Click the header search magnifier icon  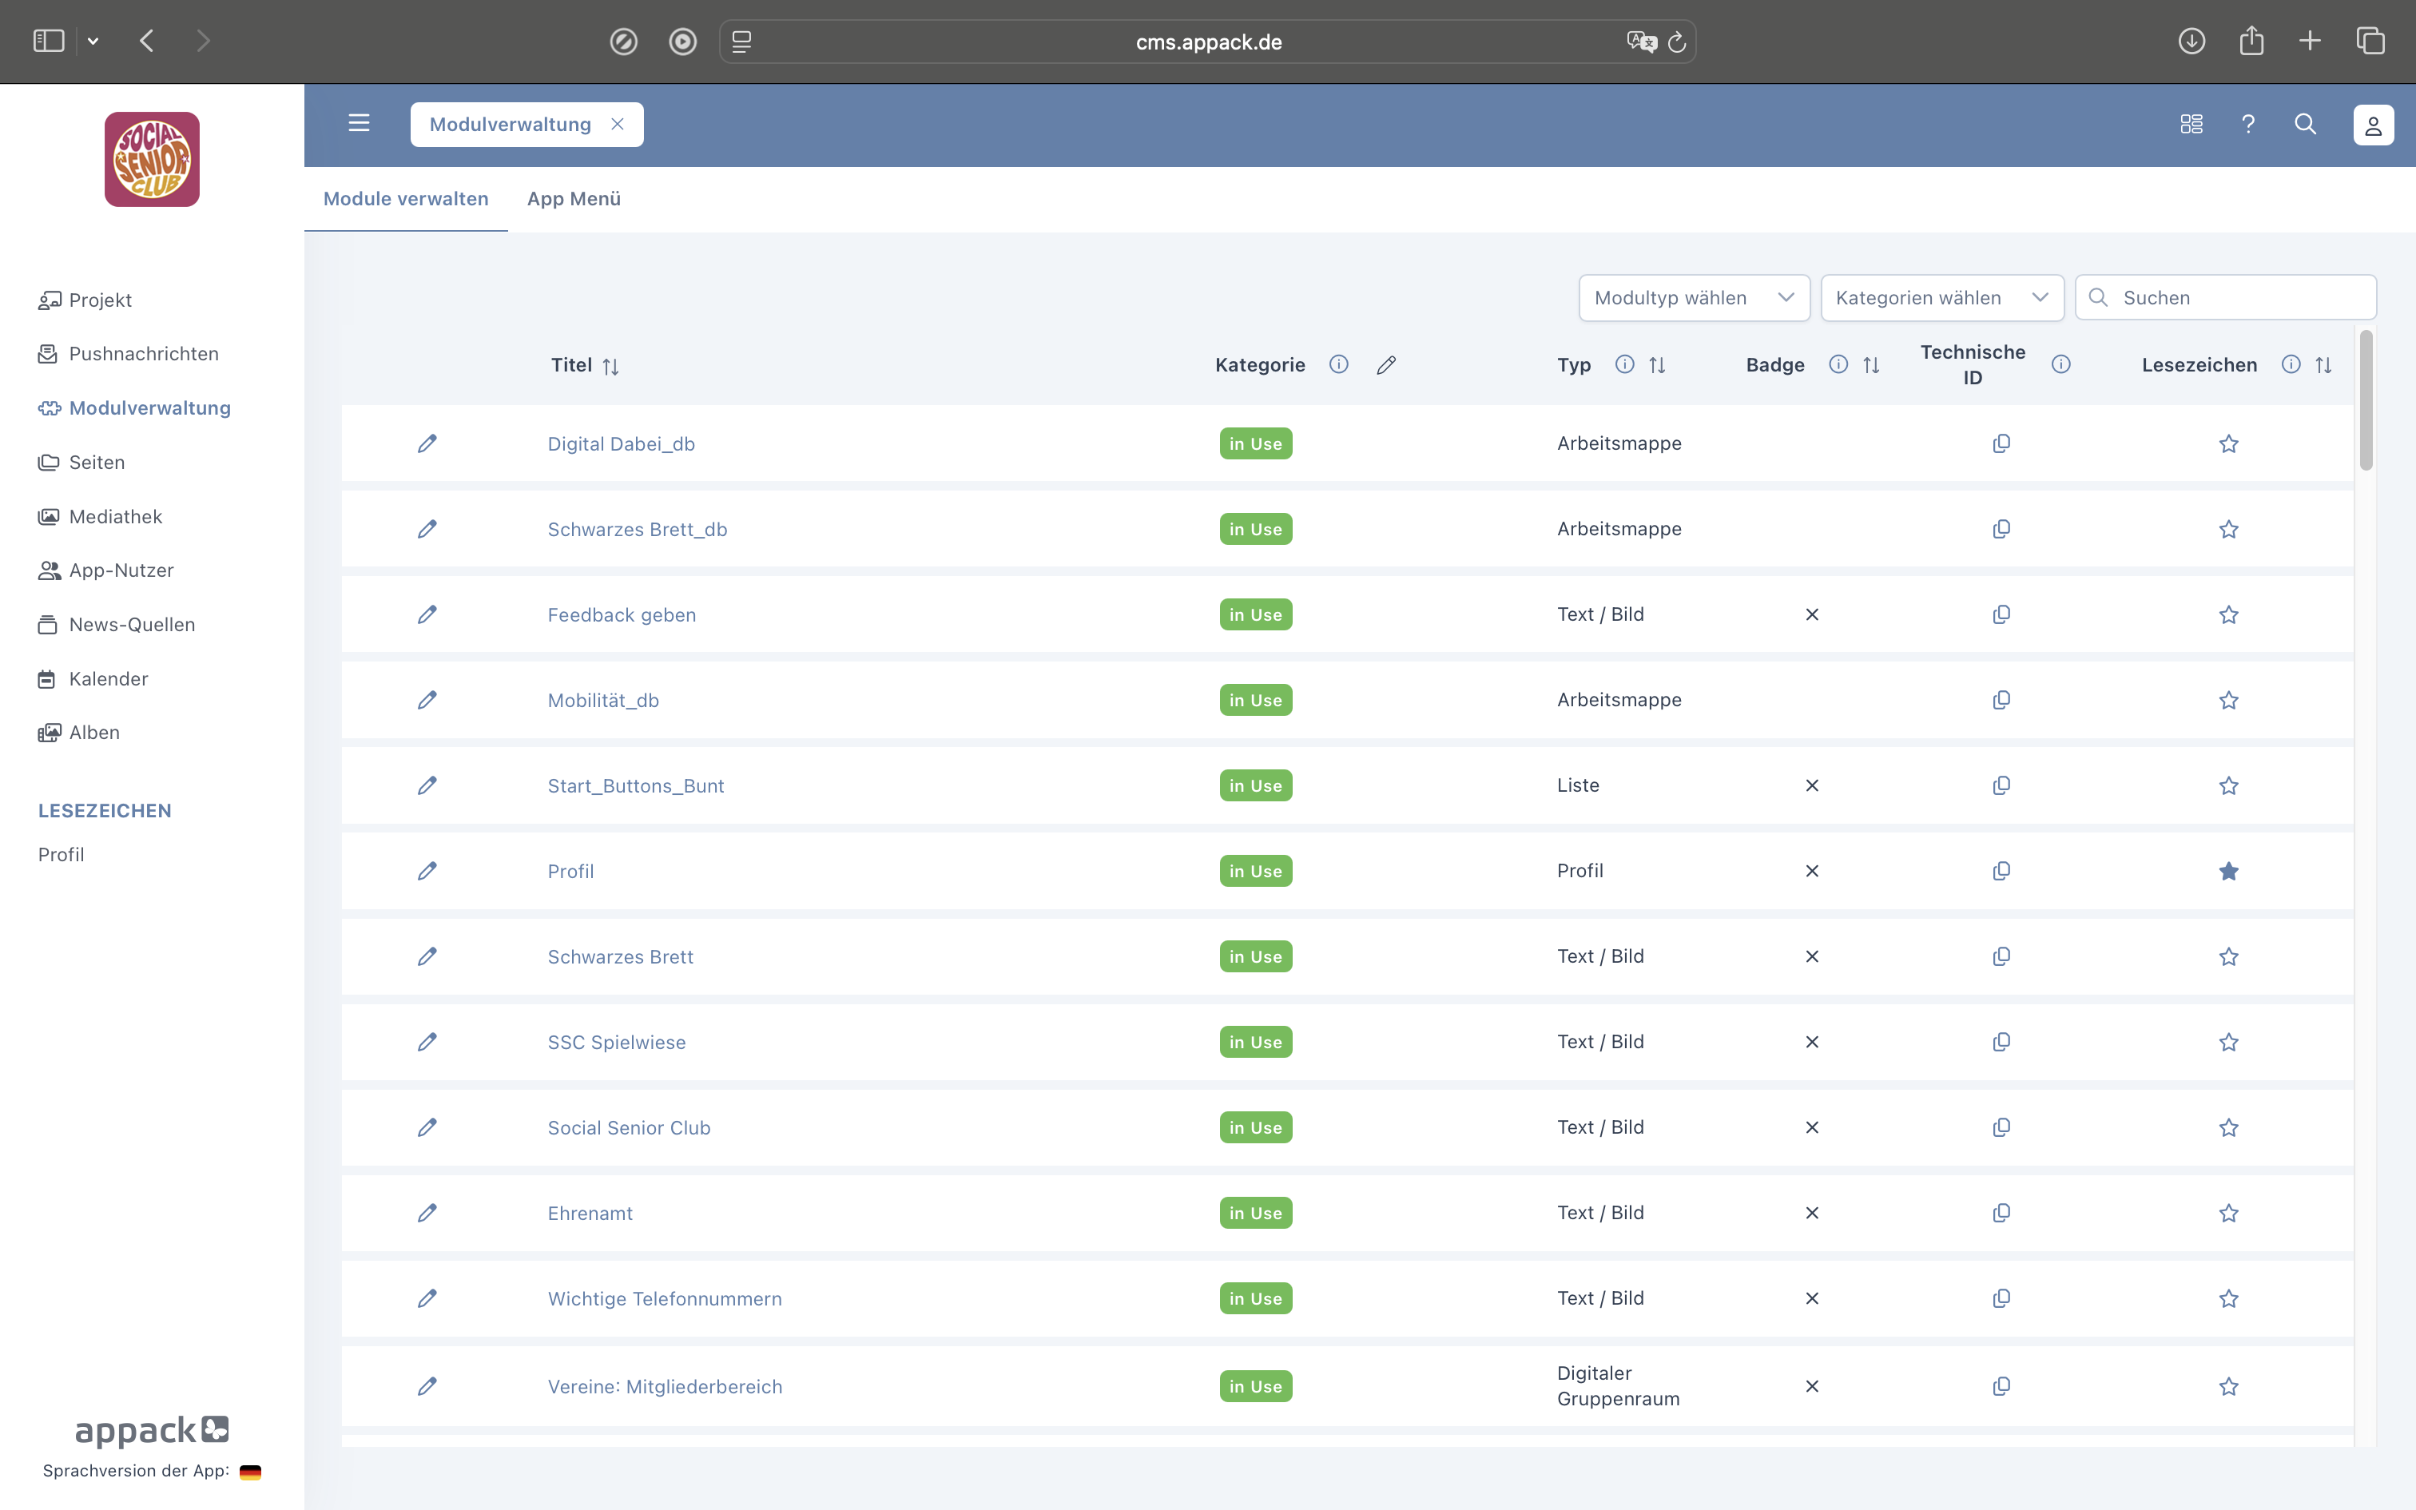(2304, 124)
